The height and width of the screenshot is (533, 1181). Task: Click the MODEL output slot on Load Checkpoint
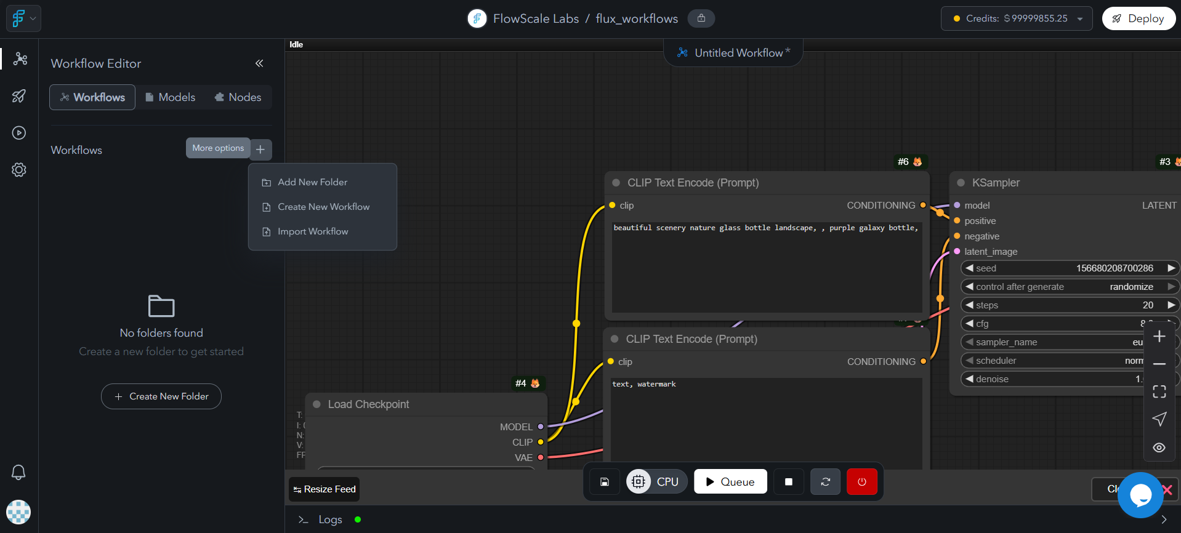point(541,427)
